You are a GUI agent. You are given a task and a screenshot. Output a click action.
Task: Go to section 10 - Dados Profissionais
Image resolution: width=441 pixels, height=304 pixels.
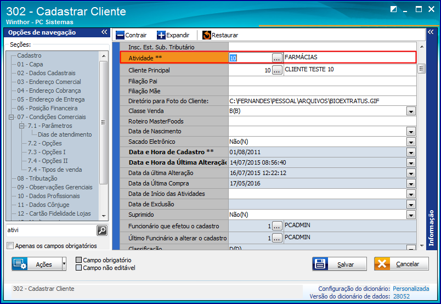click(49, 196)
